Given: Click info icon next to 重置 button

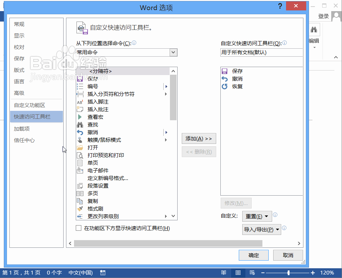Looking at the screenshot, I should [275, 215].
